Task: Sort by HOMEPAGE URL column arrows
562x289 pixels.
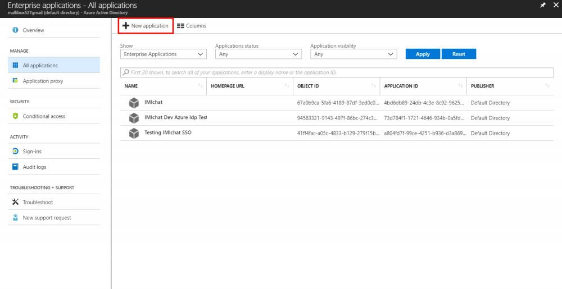Action: pyautogui.click(x=287, y=86)
